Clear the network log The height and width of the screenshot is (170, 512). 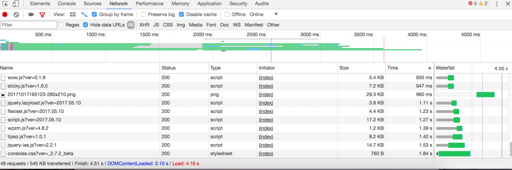pos(16,14)
